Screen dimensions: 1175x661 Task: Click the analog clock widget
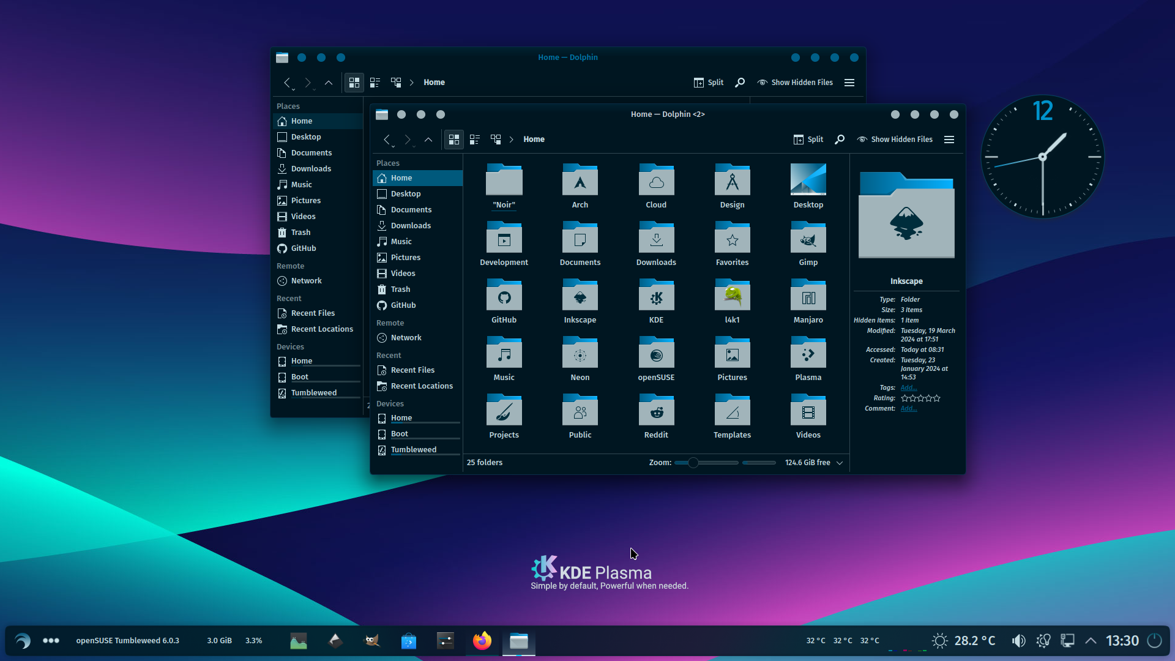[1042, 157]
